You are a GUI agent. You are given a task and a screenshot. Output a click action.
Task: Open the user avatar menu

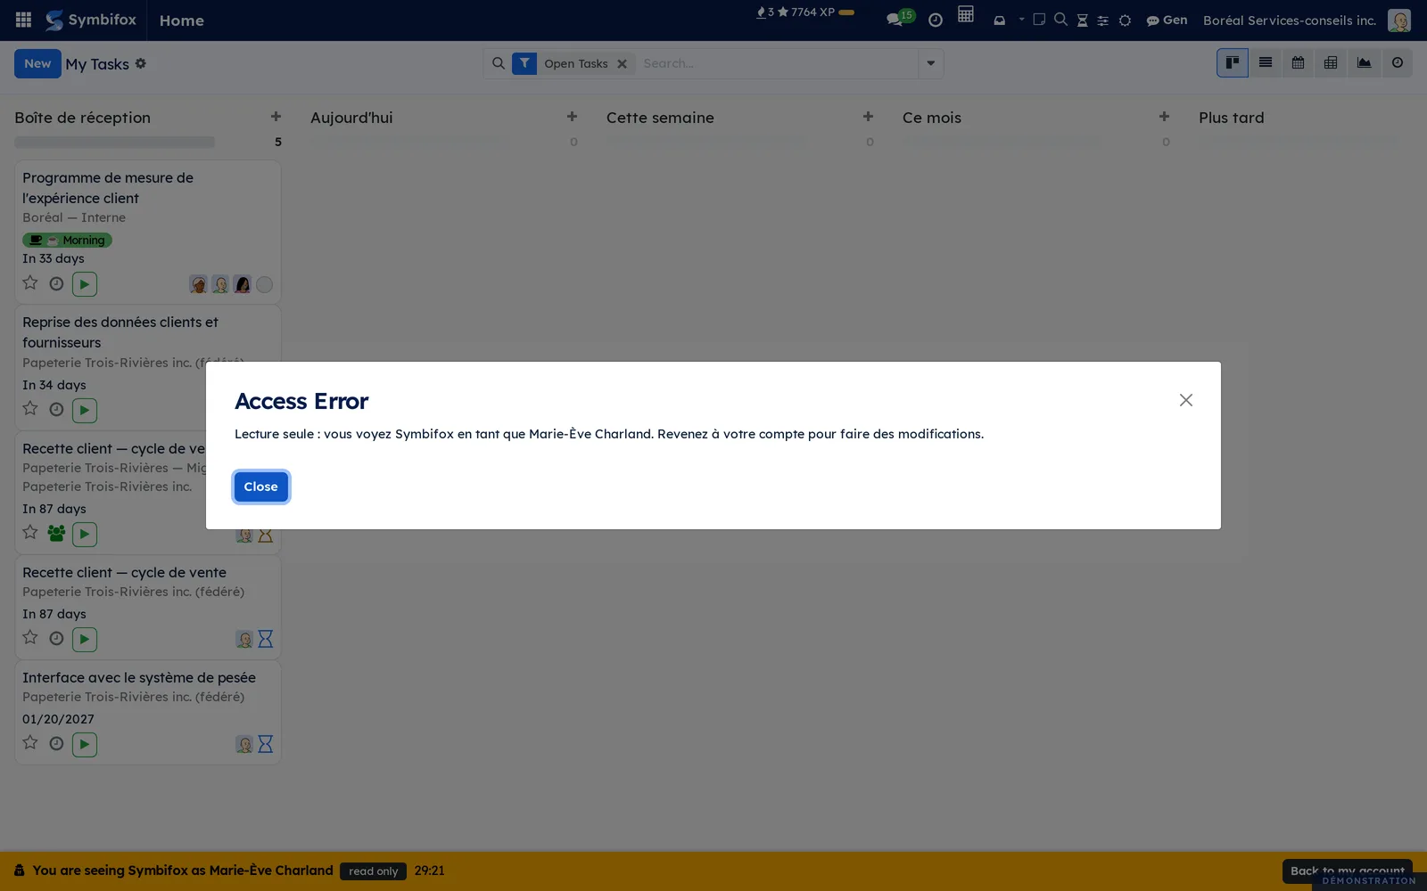[1398, 20]
